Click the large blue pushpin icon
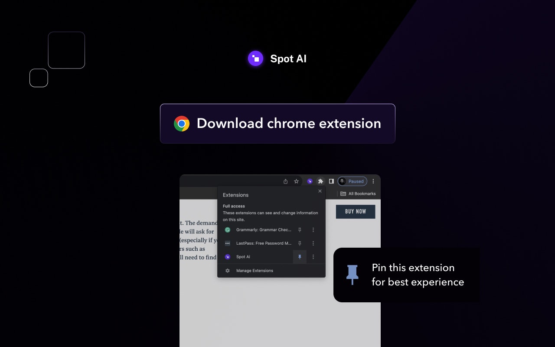Viewport: 555px width, 347px height. pos(353,275)
